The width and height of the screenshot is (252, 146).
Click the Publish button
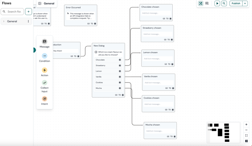pyautogui.click(x=236, y=3)
